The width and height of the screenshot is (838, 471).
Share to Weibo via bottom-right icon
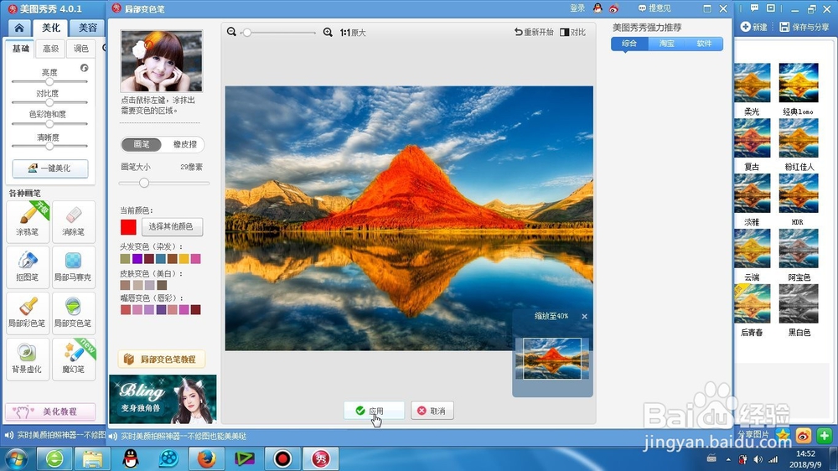pos(804,436)
